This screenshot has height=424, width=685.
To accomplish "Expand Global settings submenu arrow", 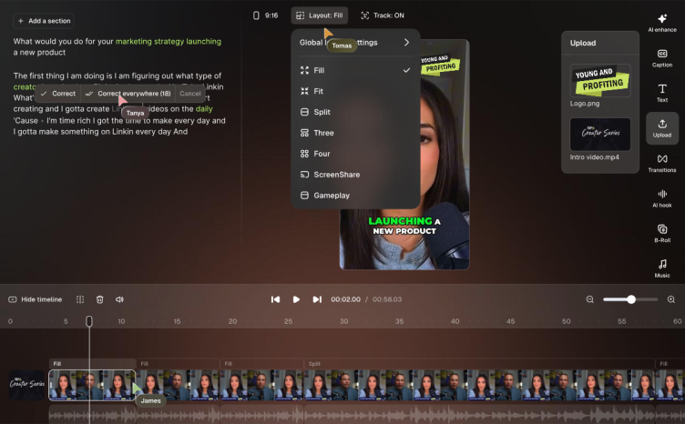I will [406, 42].
